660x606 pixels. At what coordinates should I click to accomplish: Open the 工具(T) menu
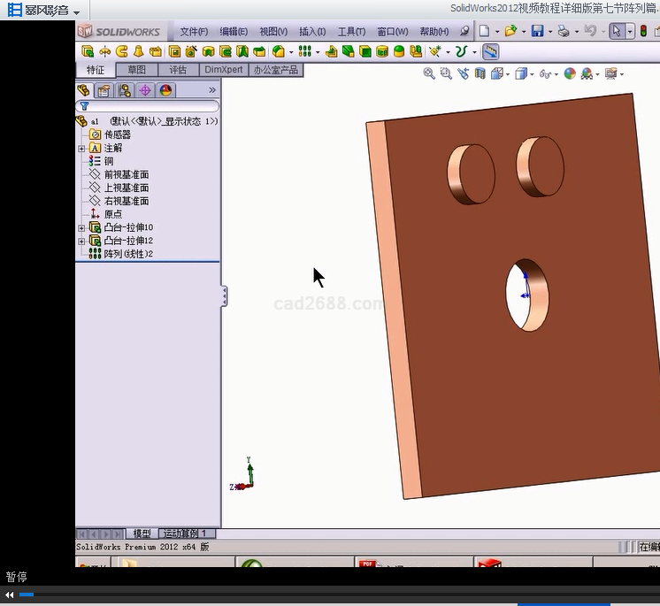351,32
